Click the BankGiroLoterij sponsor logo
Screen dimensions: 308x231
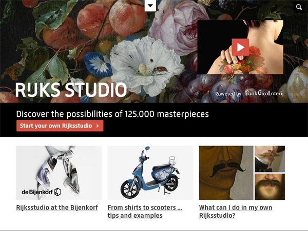[264, 93]
